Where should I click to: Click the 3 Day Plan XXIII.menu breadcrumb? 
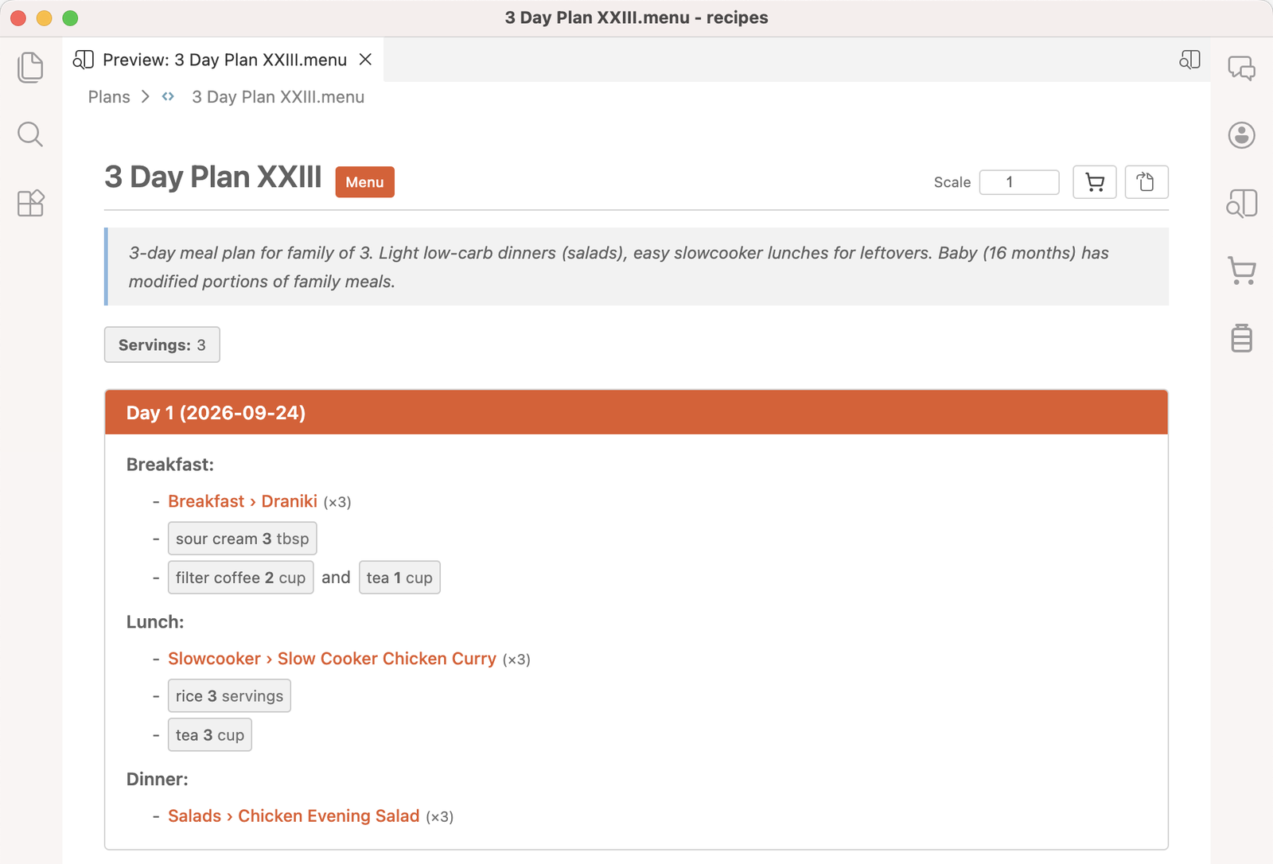(x=278, y=97)
